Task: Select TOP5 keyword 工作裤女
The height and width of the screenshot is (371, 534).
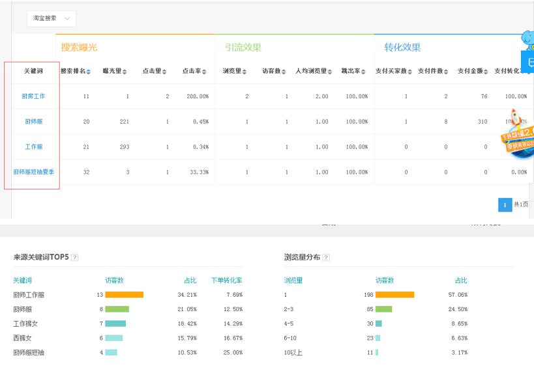Action: pyautogui.click(x=25, y=323)
